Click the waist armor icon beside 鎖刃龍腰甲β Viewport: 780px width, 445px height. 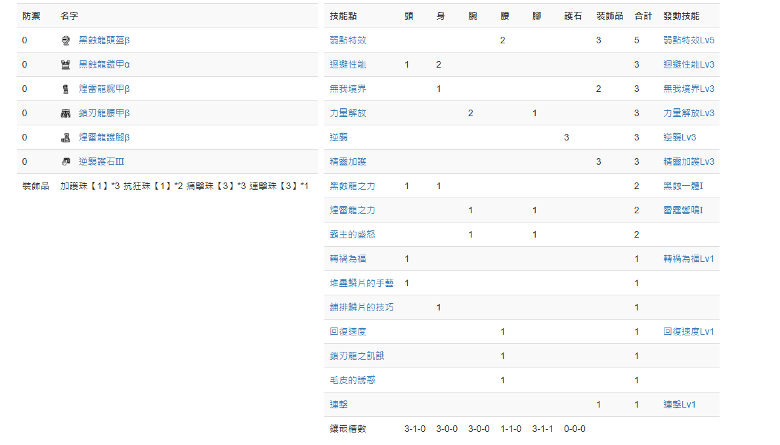(65, 114)
